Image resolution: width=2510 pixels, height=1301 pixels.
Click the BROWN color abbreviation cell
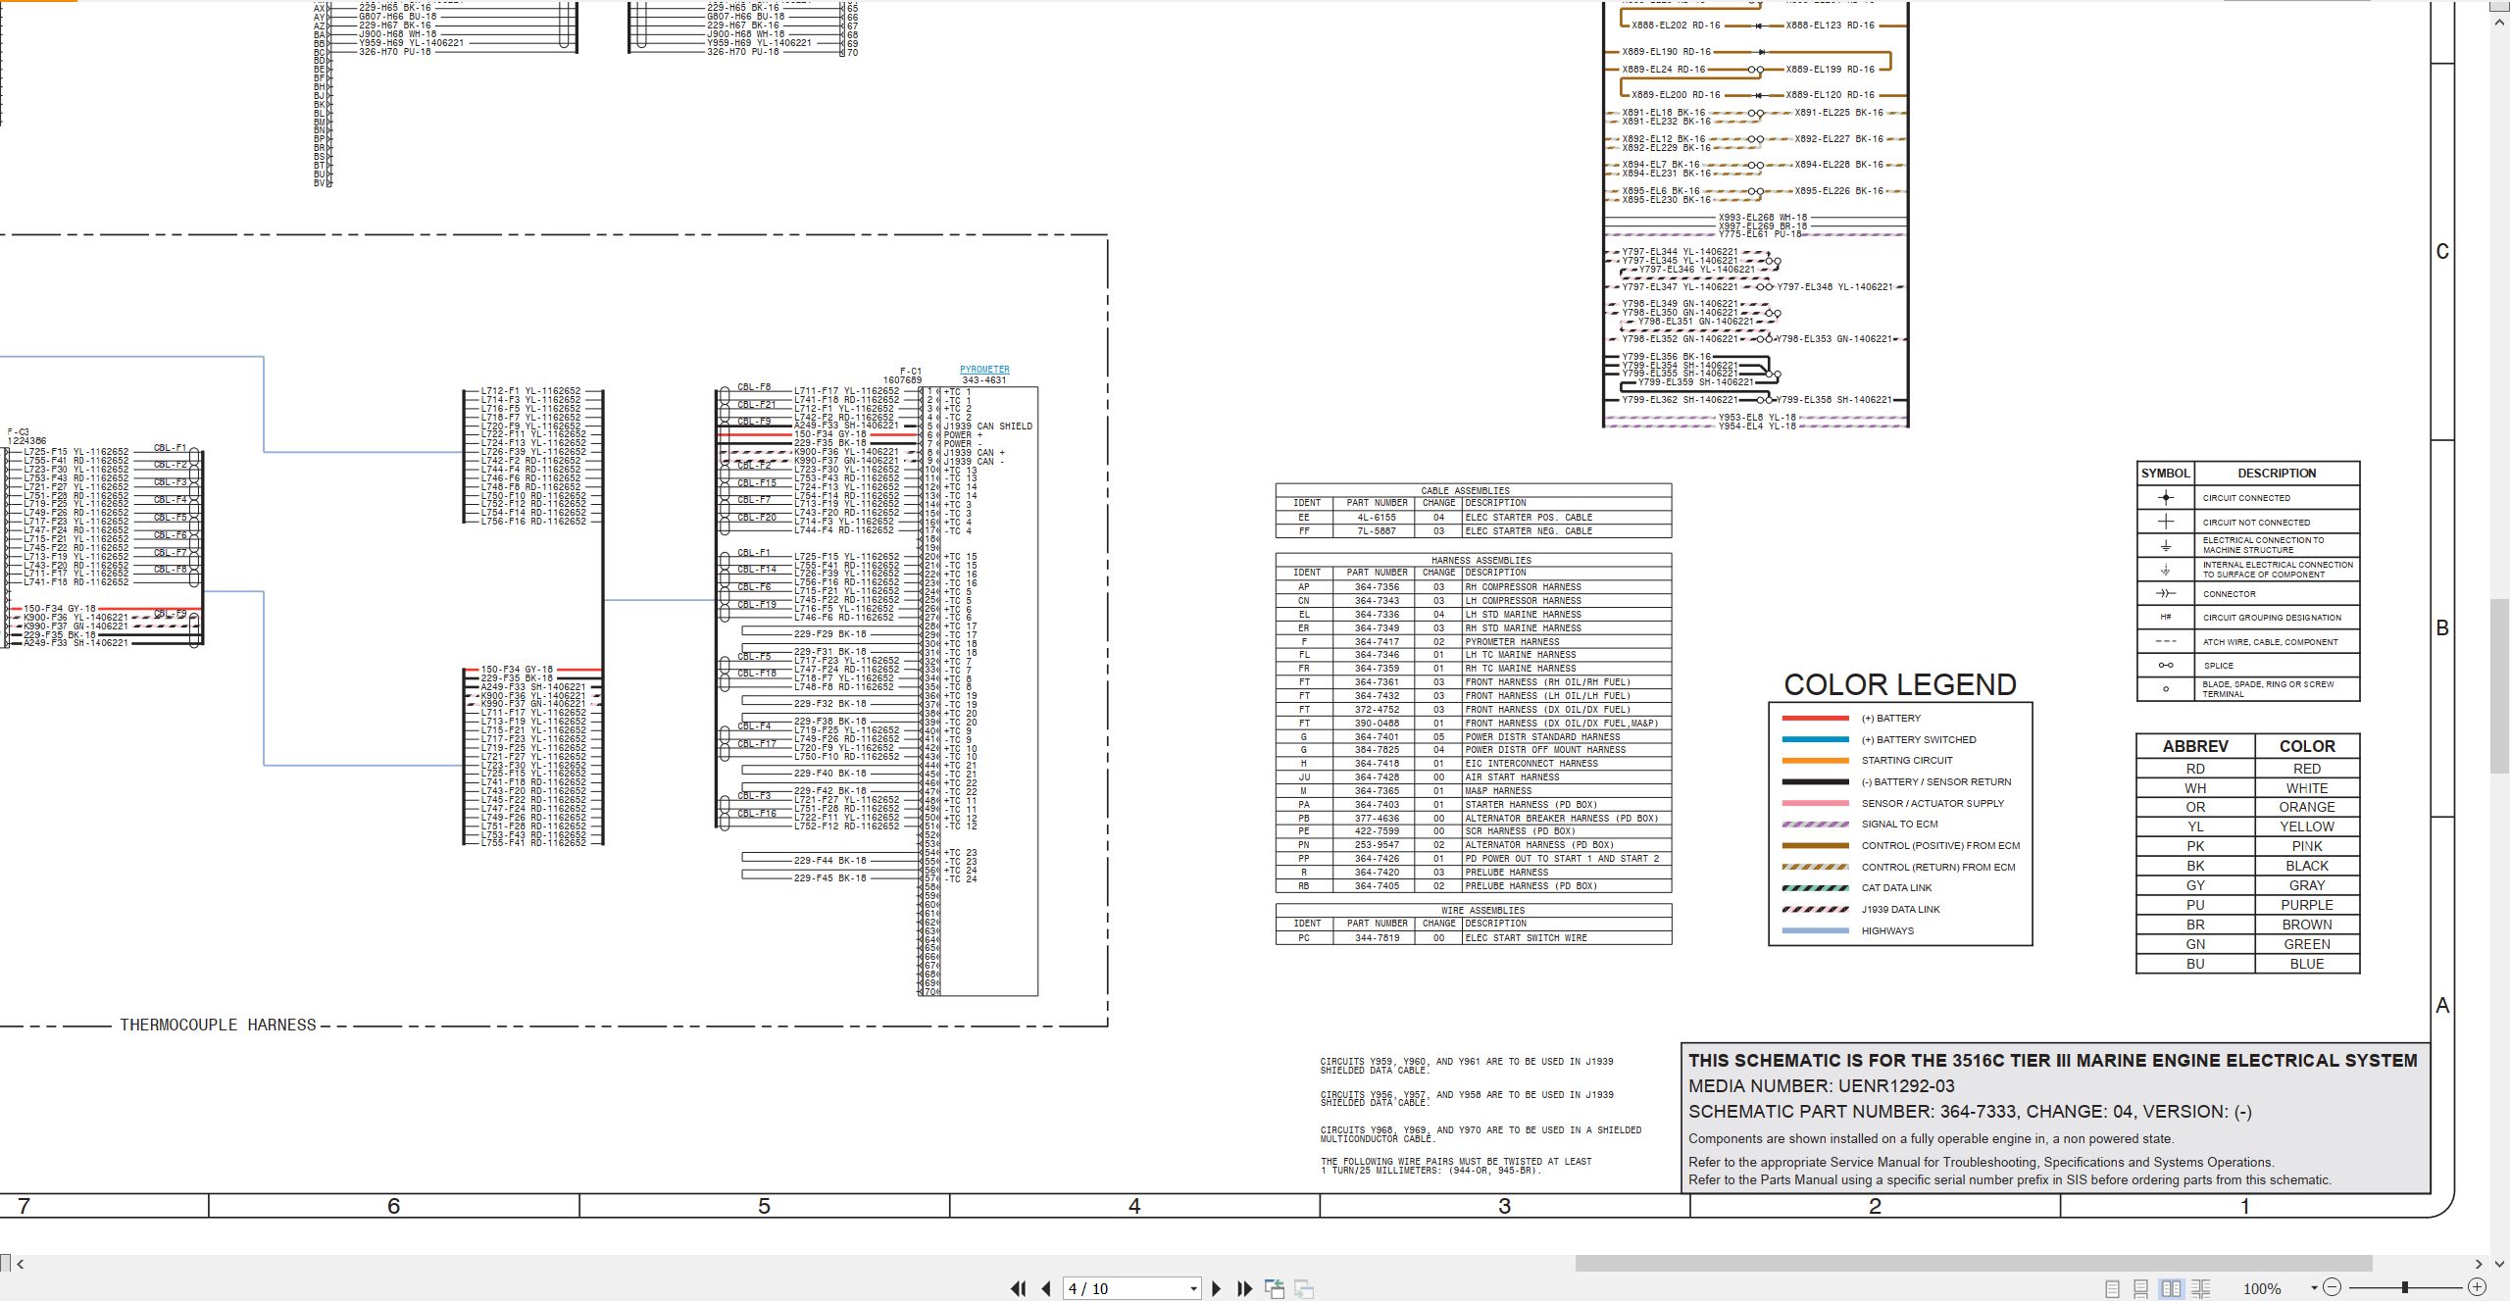click(2306, 925)
